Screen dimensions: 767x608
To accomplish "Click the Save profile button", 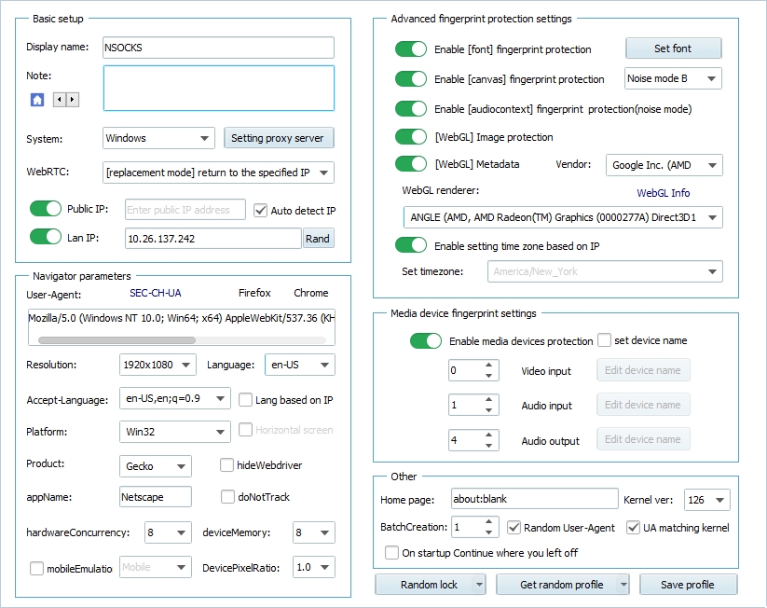I will click(688, 585).
